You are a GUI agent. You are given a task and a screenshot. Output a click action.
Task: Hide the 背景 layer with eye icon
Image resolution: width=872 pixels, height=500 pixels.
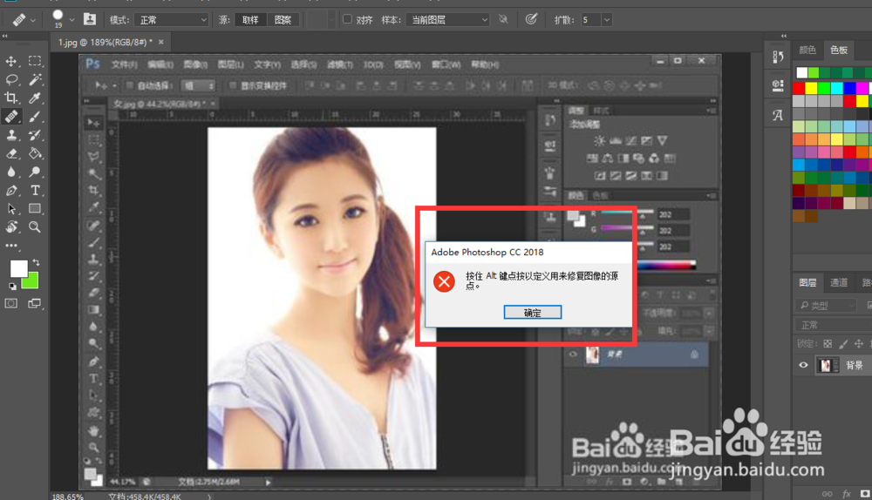click(x=803, y=365)
